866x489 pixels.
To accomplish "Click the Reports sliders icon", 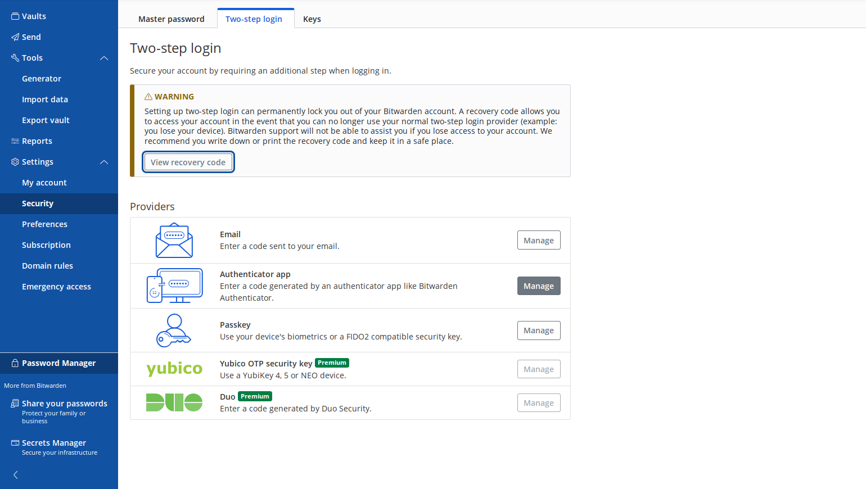I will pyautogui.click(x=15, y=141).
